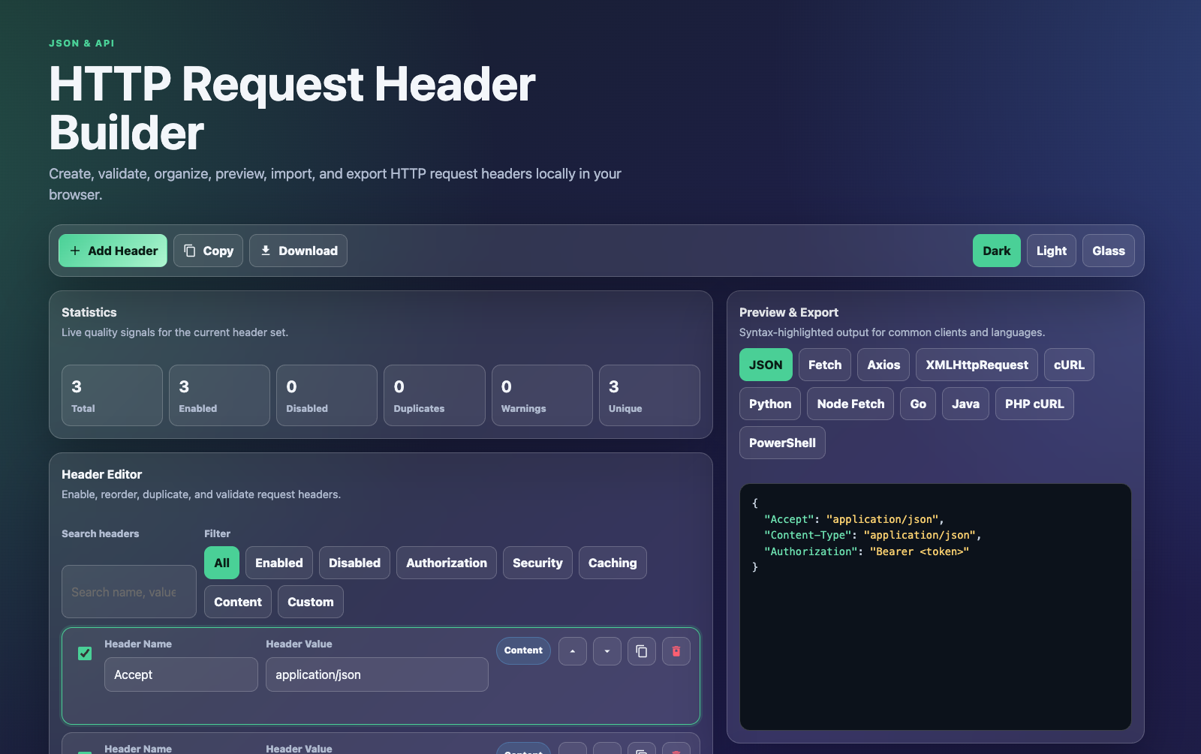Click the Unique statistics card
The image size is (1201, 754).
pyautogui.click(x=649, y=395)
